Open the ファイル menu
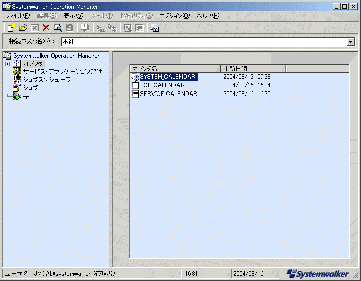361x281 pixels. click(17, 16)
